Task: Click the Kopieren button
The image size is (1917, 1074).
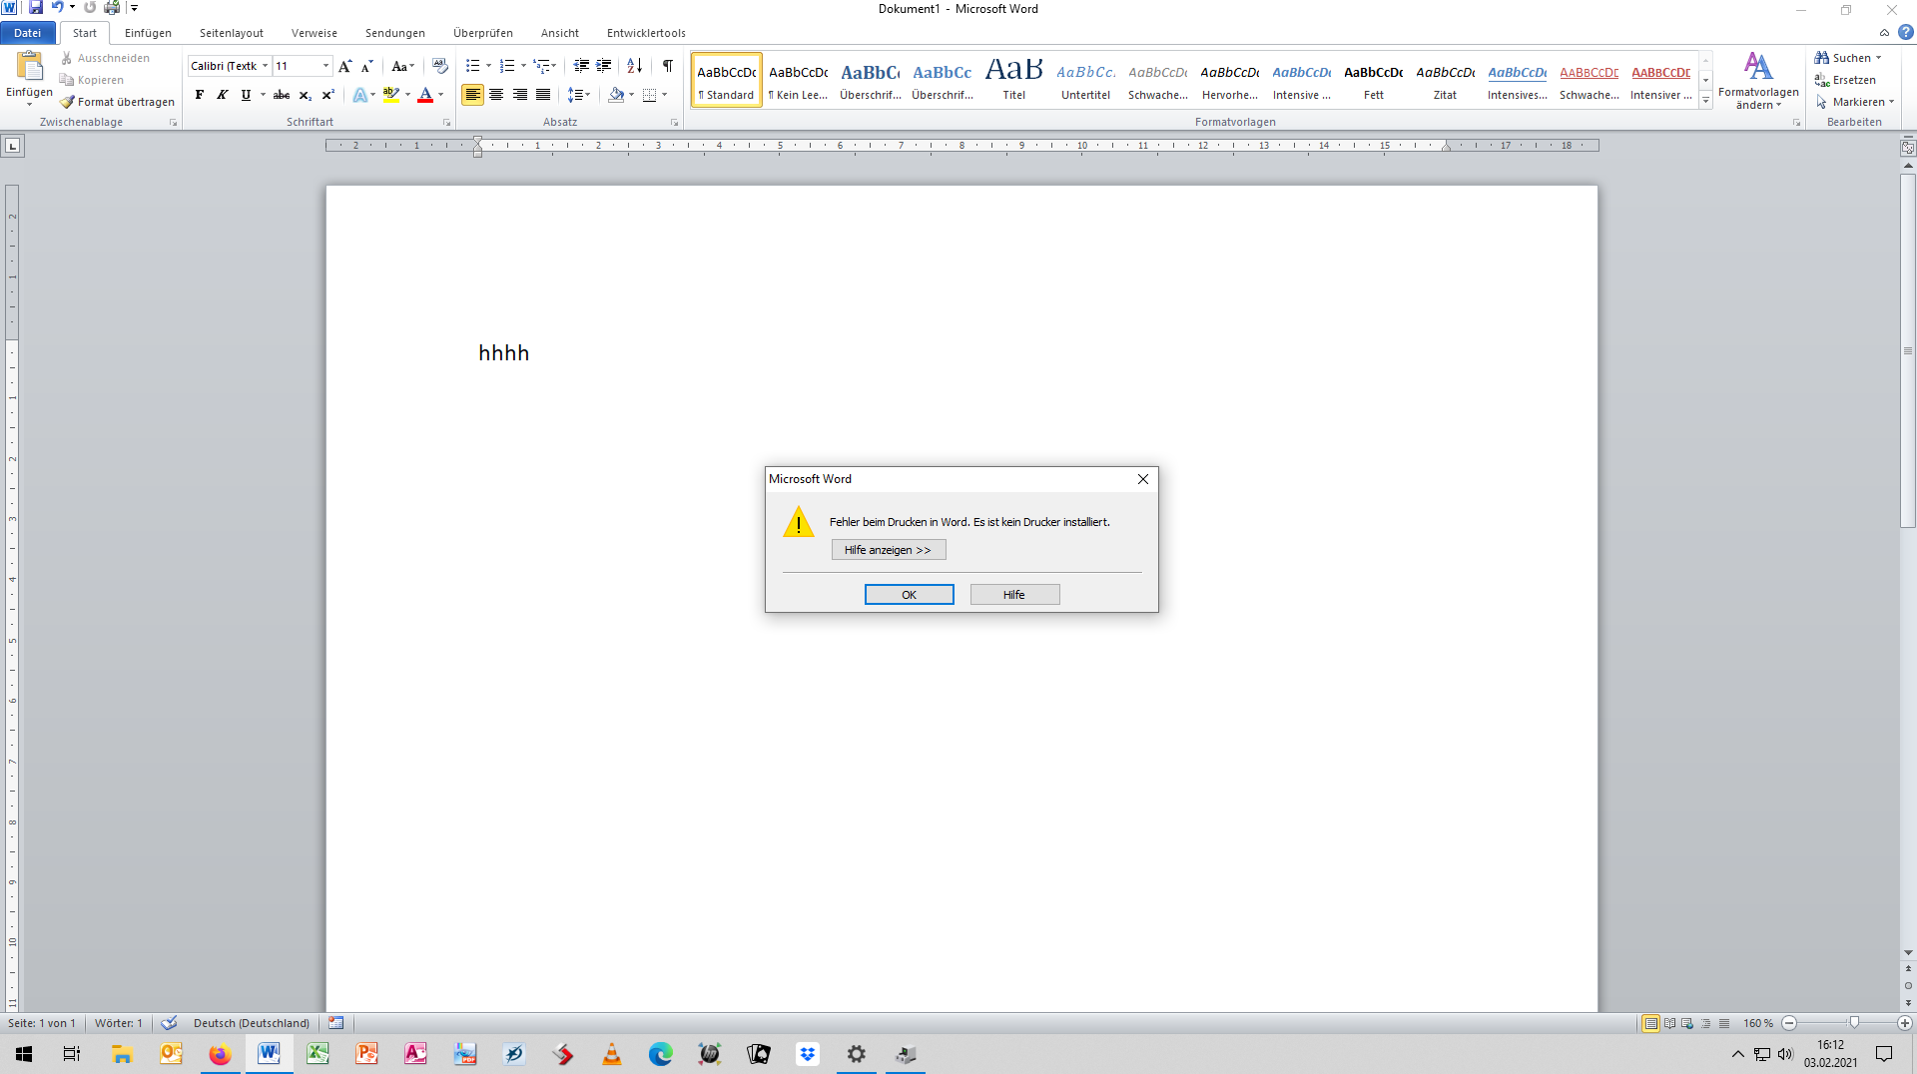Action: 91,80
